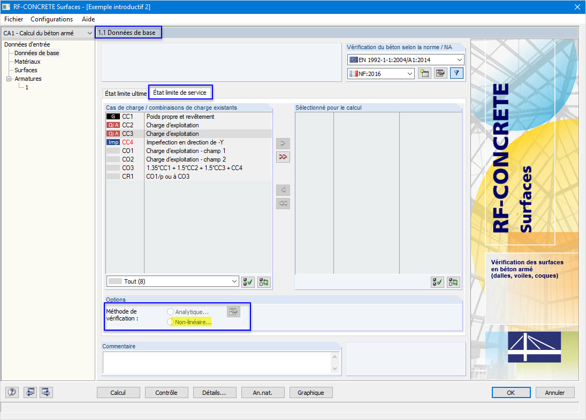Switch to État limite de service tab
Screen dimensions: 586x420
(x=180, y=93)
